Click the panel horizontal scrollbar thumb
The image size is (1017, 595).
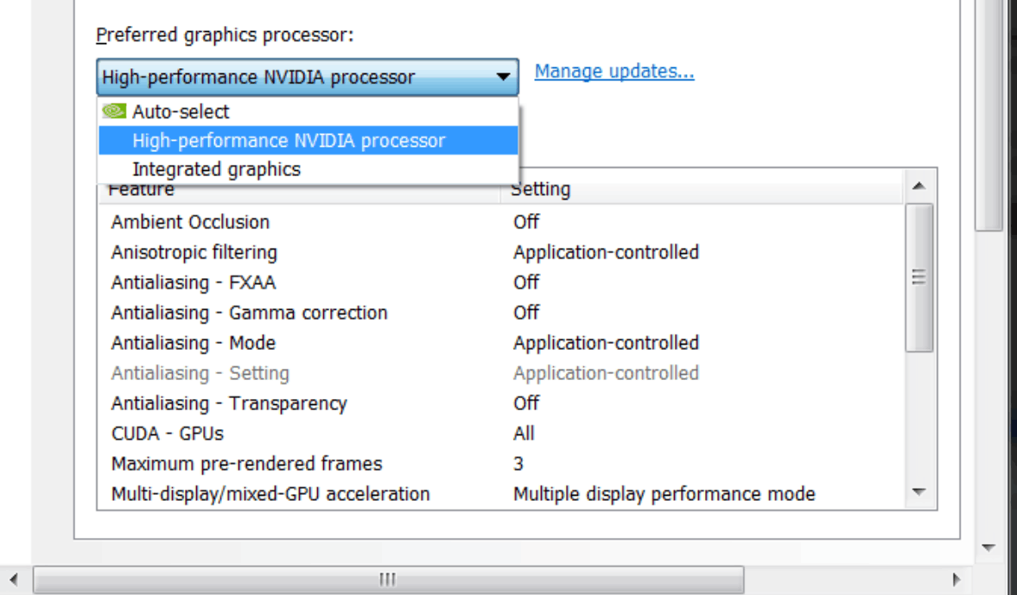[x=389, y=579]
